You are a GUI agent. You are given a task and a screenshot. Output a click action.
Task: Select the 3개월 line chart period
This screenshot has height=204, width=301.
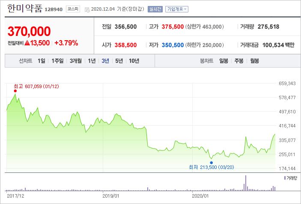point(76,61)
